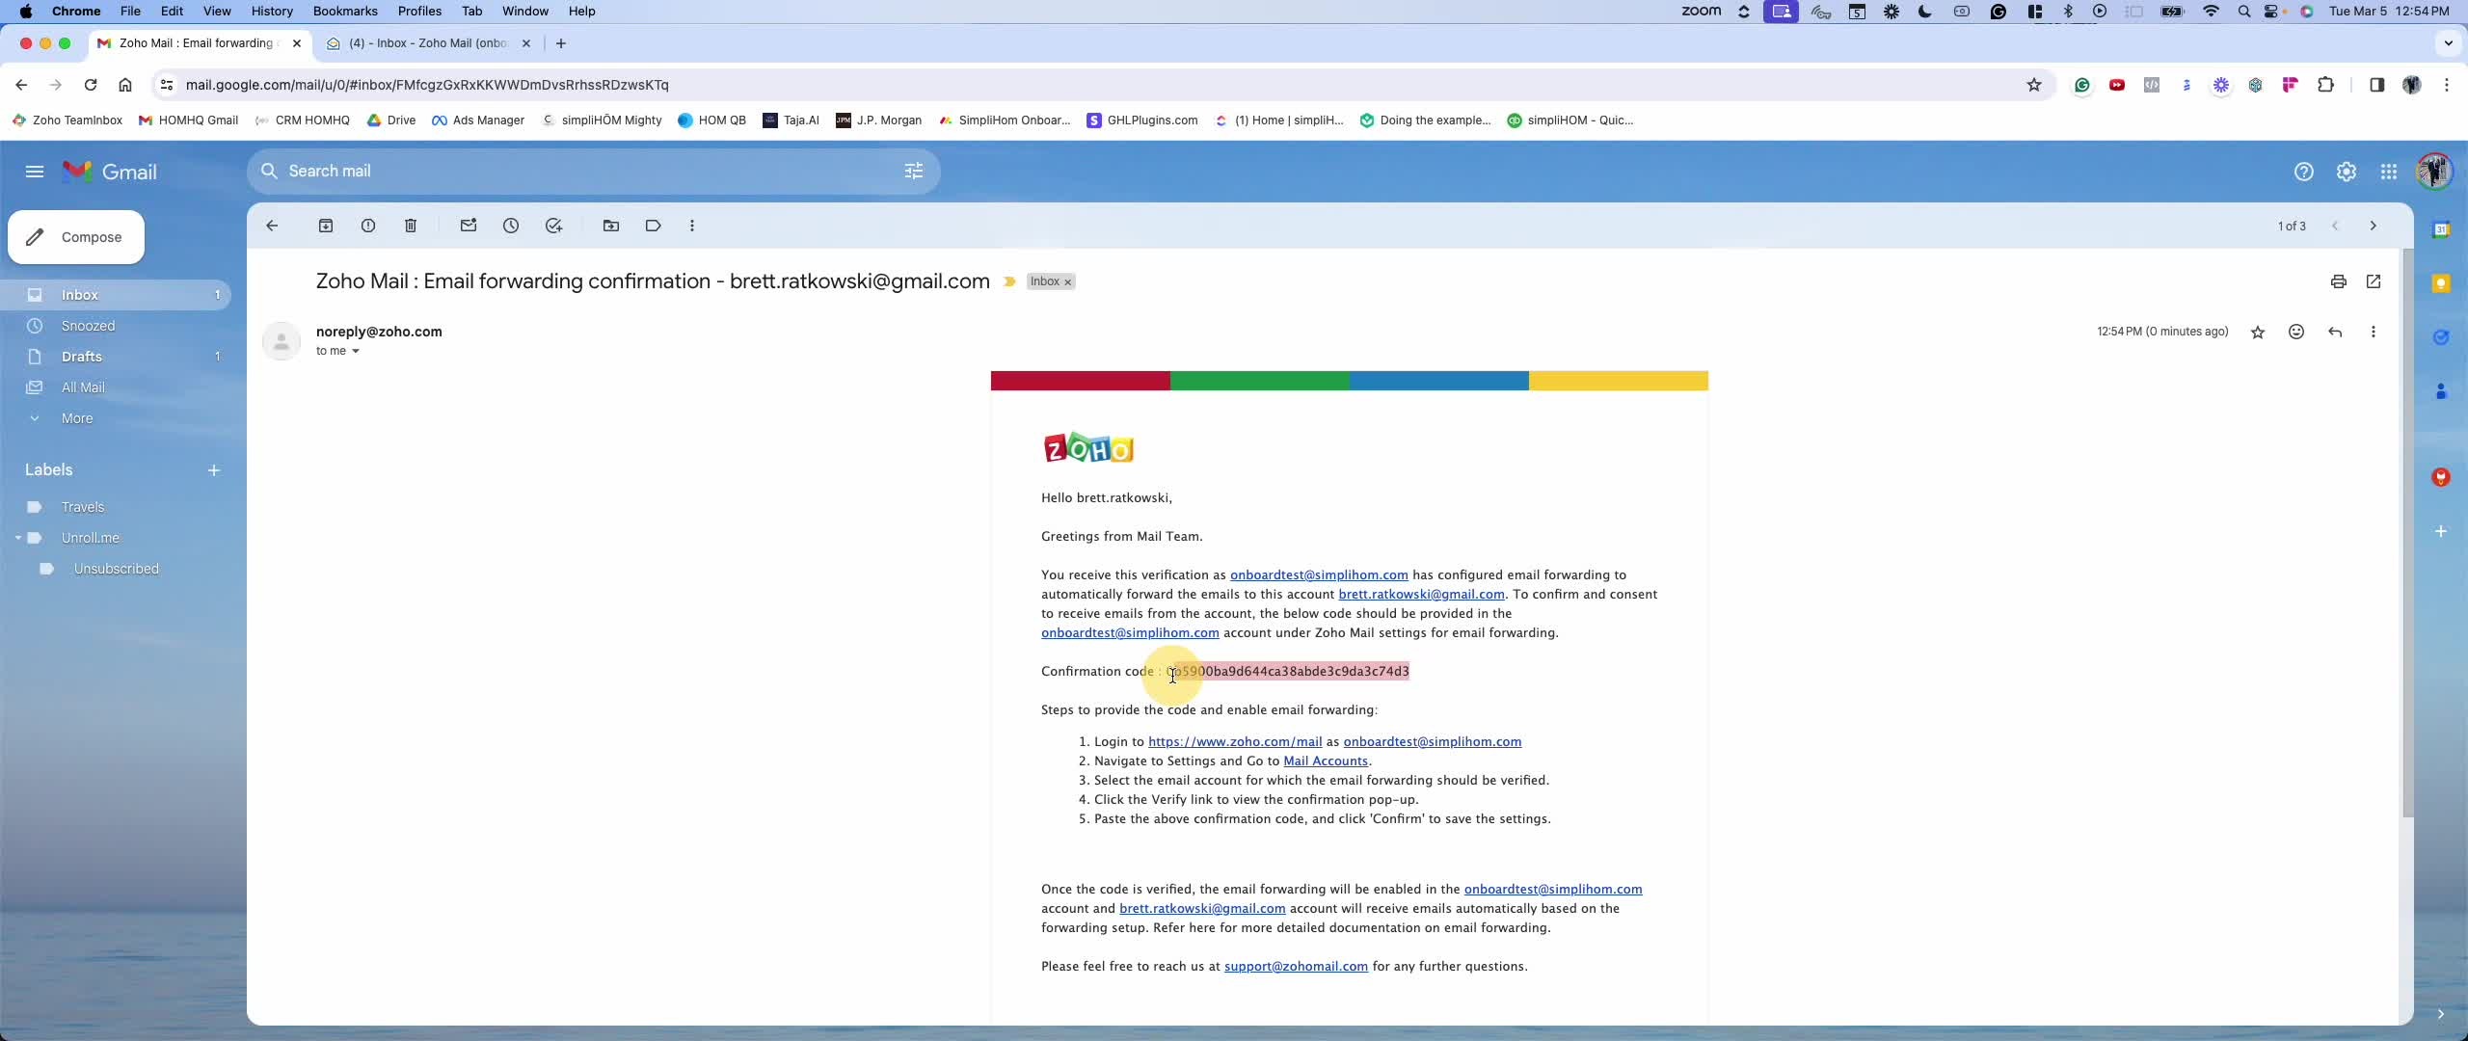Report spam using the exclamation icon
Screen dimensions: 2468x1041
click(368, 226)
